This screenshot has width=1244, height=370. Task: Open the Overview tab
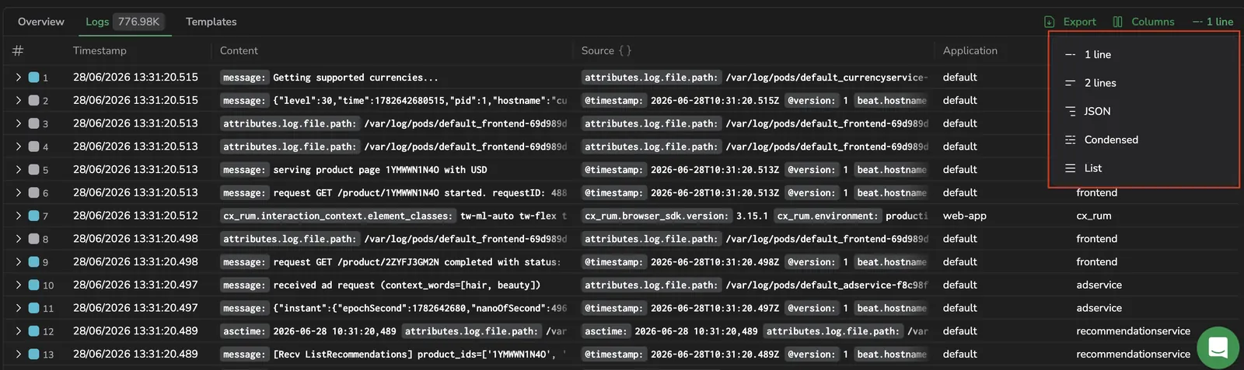[x=41, y=22]
